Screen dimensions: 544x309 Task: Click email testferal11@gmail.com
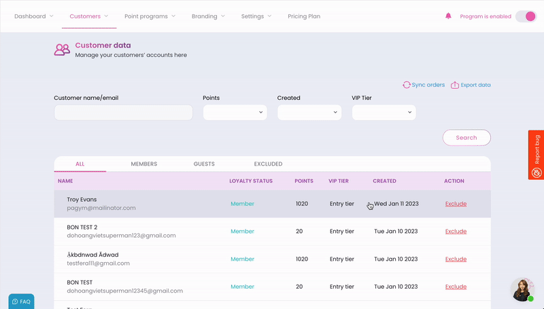[98, 263]
